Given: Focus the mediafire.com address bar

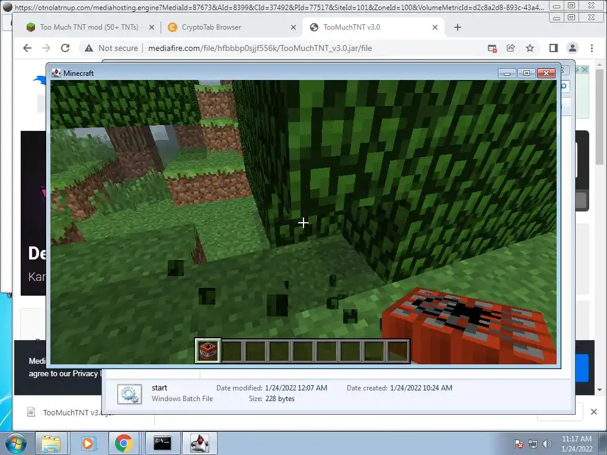Looking at the screenshot, I should point(260,48).
